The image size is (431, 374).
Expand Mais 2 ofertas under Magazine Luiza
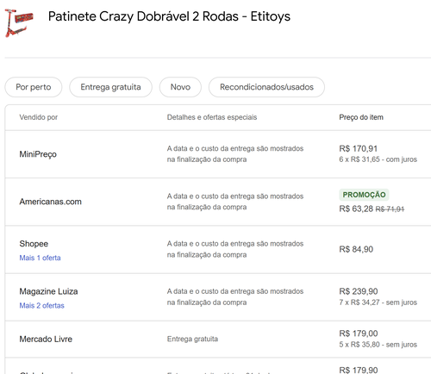tap(41, 306)
